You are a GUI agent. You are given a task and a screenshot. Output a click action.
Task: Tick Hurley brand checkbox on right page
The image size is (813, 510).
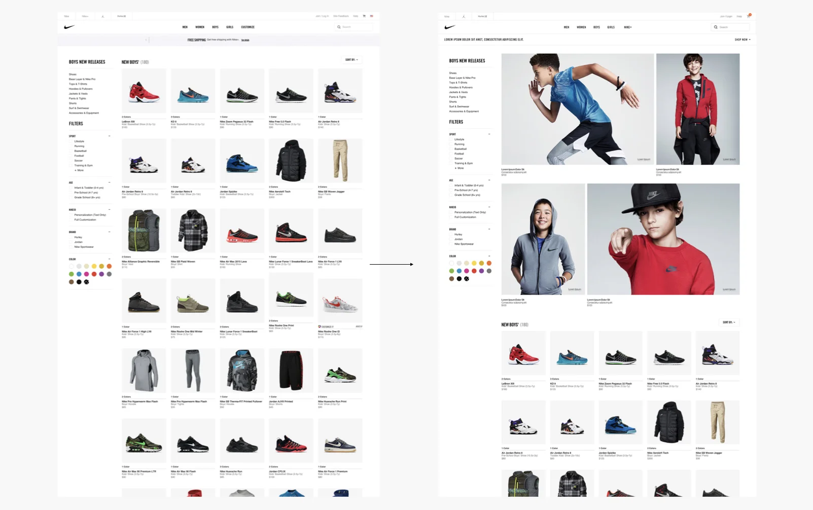click(x=451, y=235)
